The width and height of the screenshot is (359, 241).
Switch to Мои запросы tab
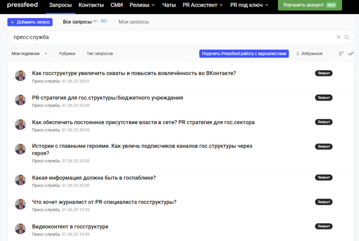click(x=134, y=22)
